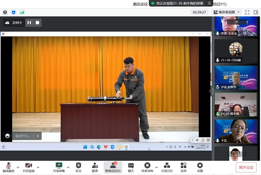Open the 安全 security shield icon

78,165
